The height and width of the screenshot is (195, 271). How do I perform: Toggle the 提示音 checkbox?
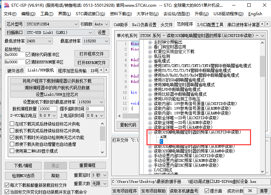[207, 191]
